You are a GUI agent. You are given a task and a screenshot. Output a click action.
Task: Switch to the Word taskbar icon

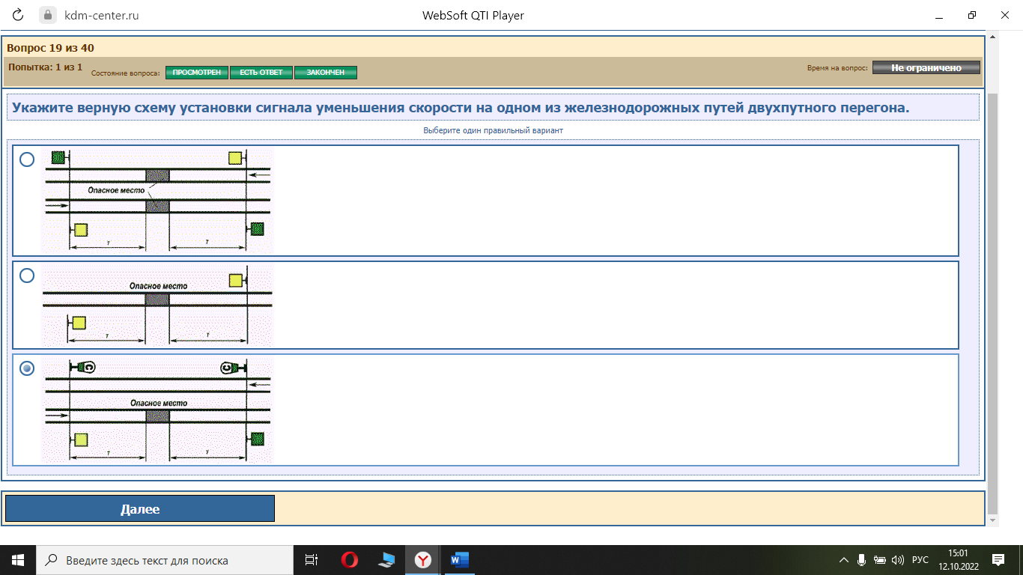[x=460, y=560]
